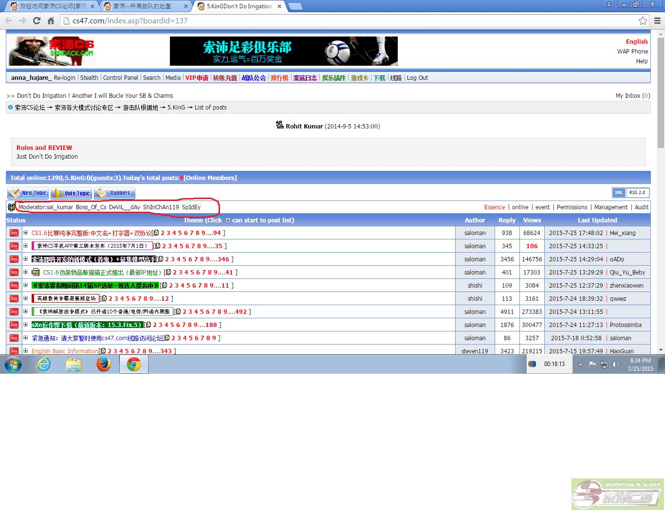Click the page vertical scrollbar down arrow
This screenshot has height=511, width=665.
(x=661, y=350)
